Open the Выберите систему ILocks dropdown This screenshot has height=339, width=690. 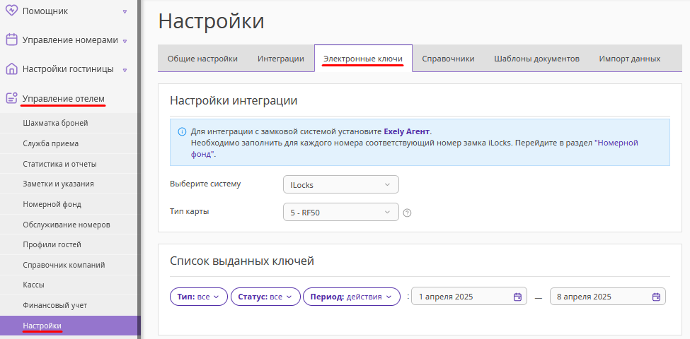point(341,184)
